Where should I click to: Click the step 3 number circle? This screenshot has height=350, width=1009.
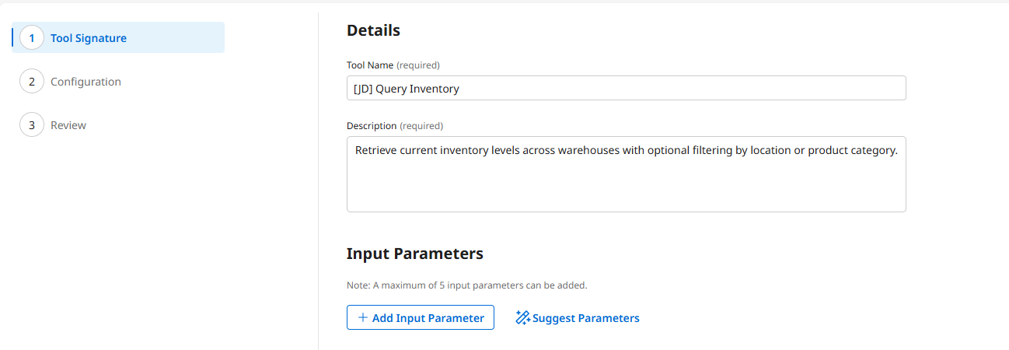click(32, 125)
